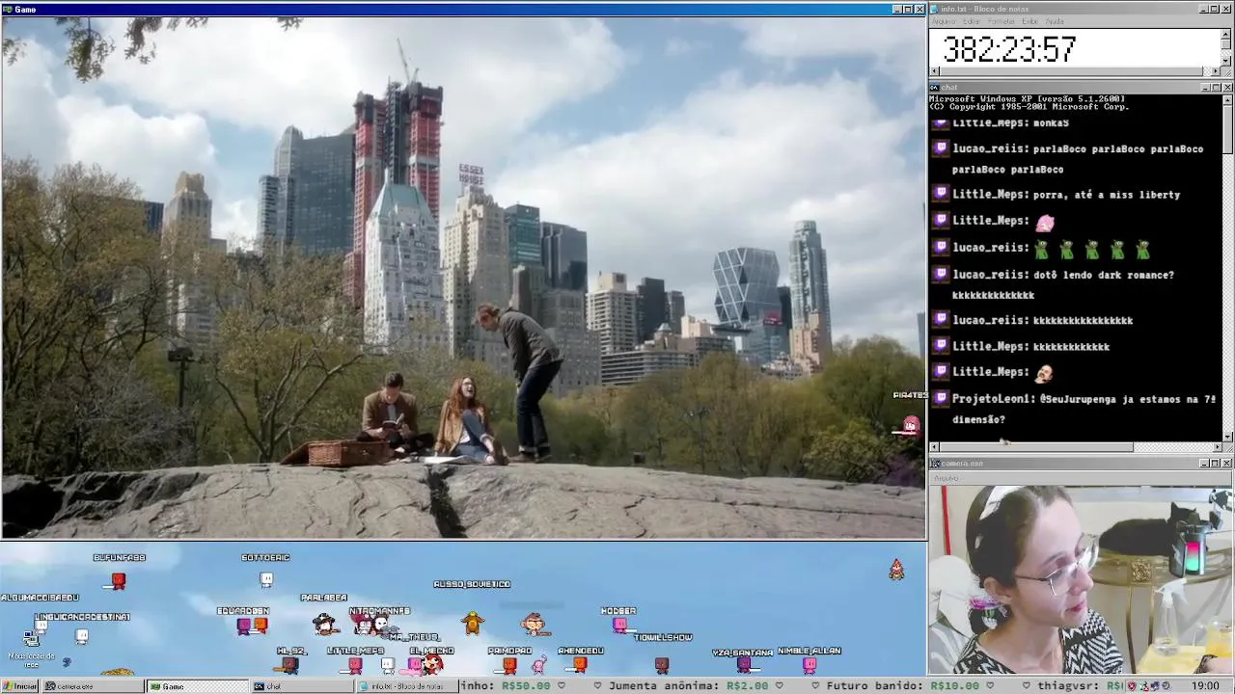
Task: Click the AXENDEDU avatar character
Action: click(579, 664)
